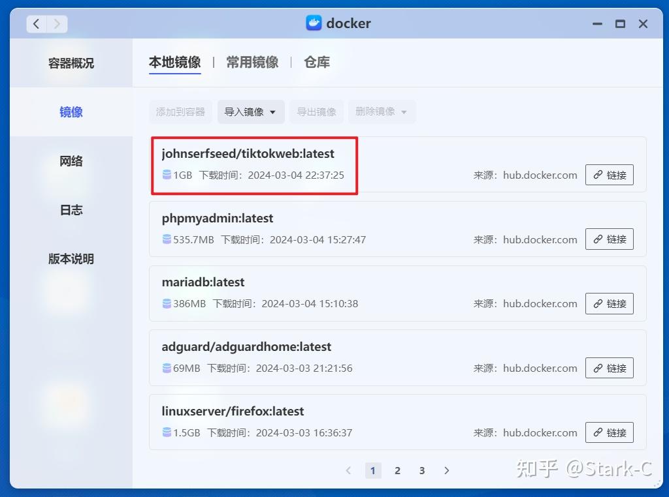The image size is (669, 497).
Task: Select 镜像 in the sidebar
Action: (x=71, y=112)
